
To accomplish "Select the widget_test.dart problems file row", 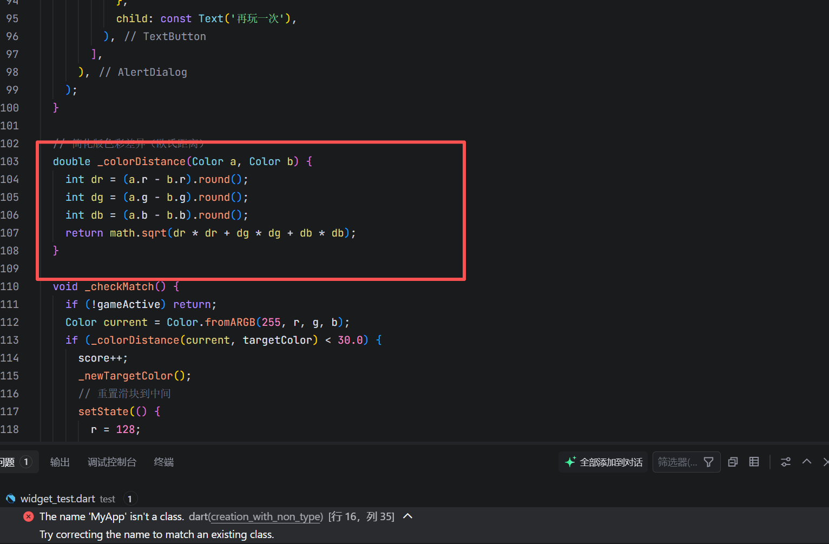I will tap(414, 499).
